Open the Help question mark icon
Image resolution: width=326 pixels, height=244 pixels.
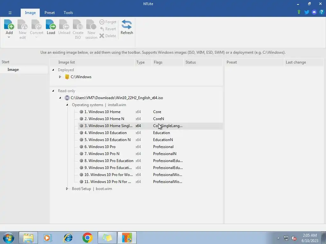pos(322,12)
